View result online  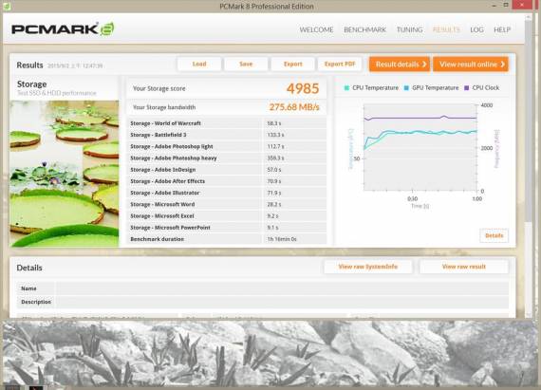[x=471, y=65]
